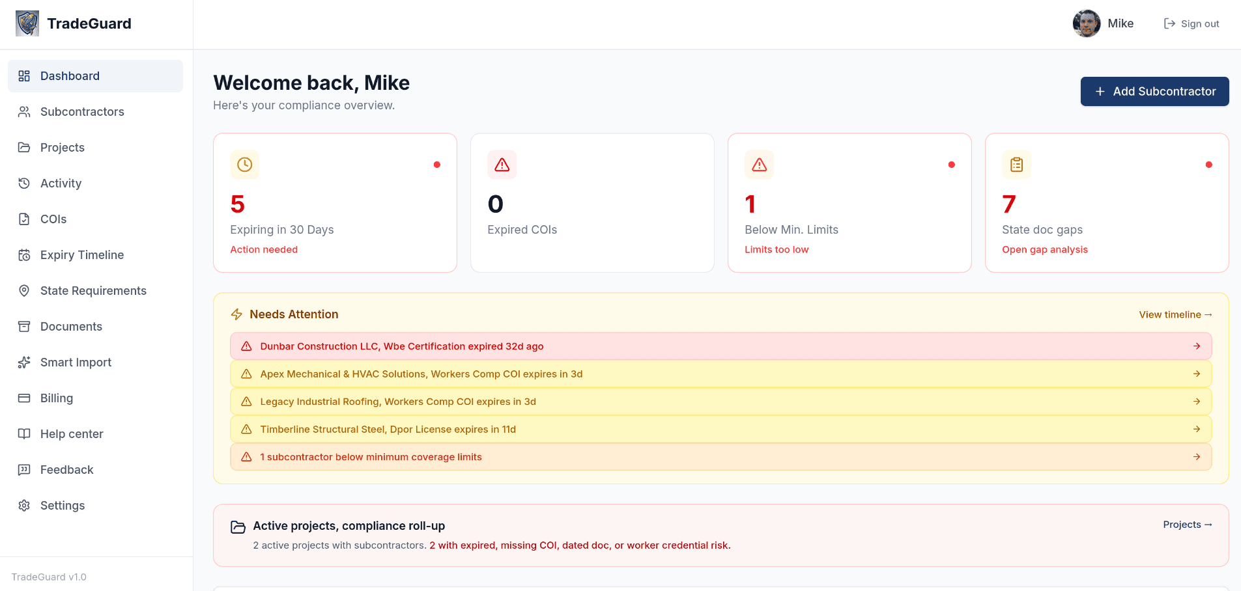Follow the Projects link in roll-up card

(x=1188, y=525)
